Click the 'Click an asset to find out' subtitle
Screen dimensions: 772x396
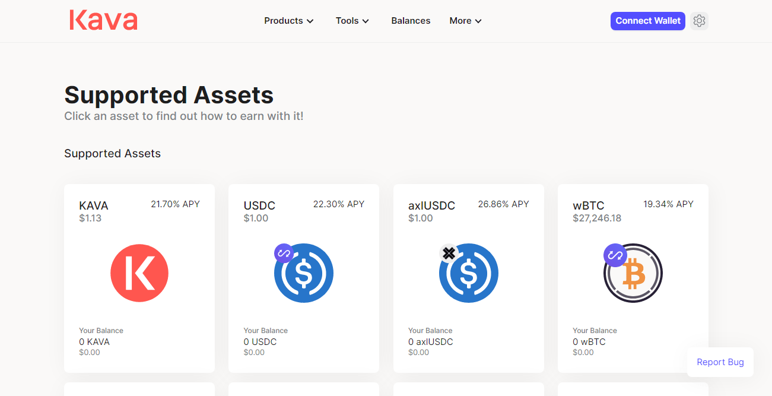(x=184, y=116)
